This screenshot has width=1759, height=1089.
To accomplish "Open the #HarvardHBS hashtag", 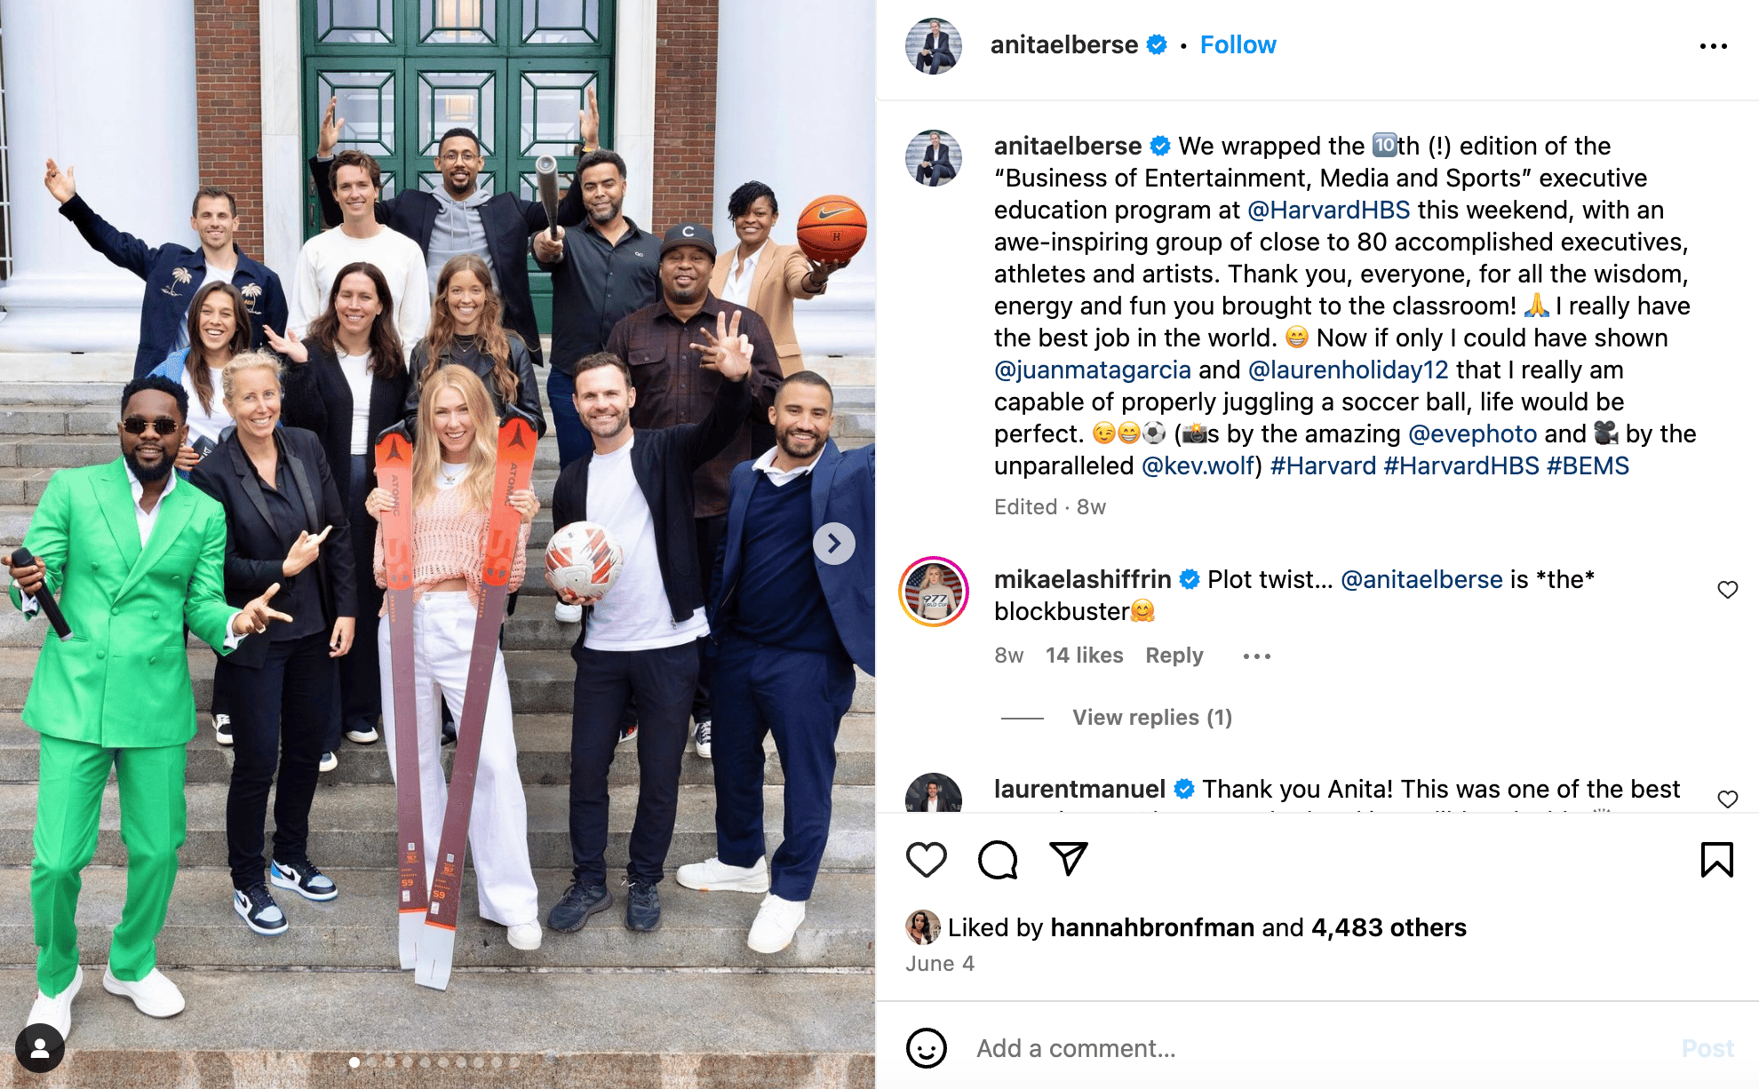I will pyautogui.click(x=1461, y=465).
